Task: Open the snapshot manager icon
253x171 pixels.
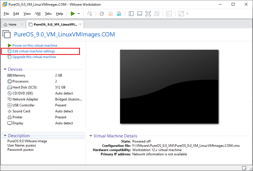Action: [119, 14]
